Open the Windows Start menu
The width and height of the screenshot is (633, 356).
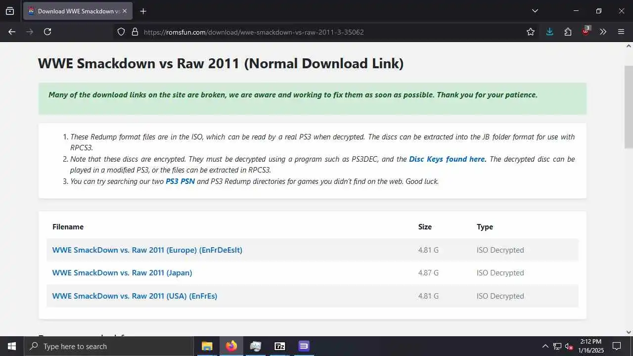coord(12,346)
